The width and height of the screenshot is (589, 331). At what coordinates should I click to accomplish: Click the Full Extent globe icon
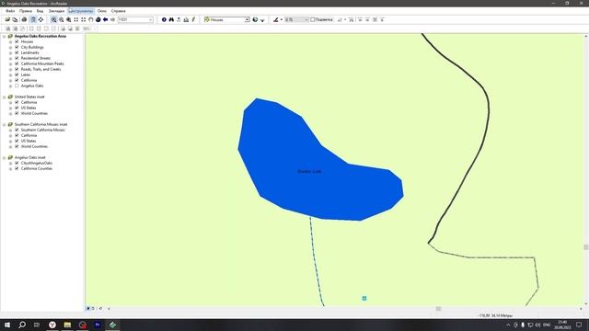coord(98,19)
